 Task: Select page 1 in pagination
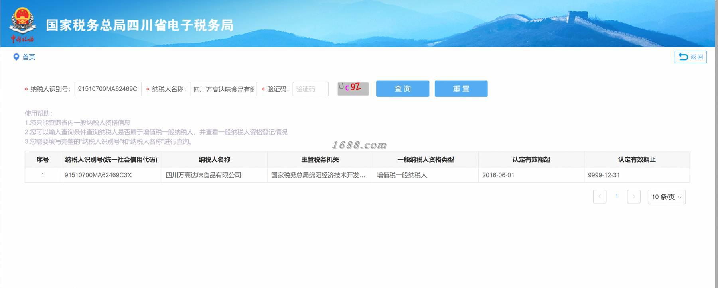point(617,196)
